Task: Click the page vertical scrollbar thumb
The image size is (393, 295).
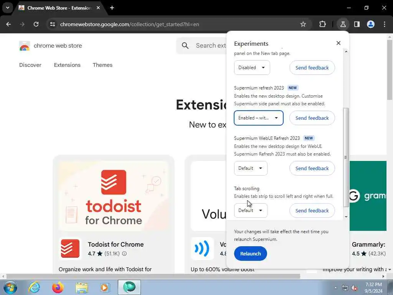Action: coord(390,70)
